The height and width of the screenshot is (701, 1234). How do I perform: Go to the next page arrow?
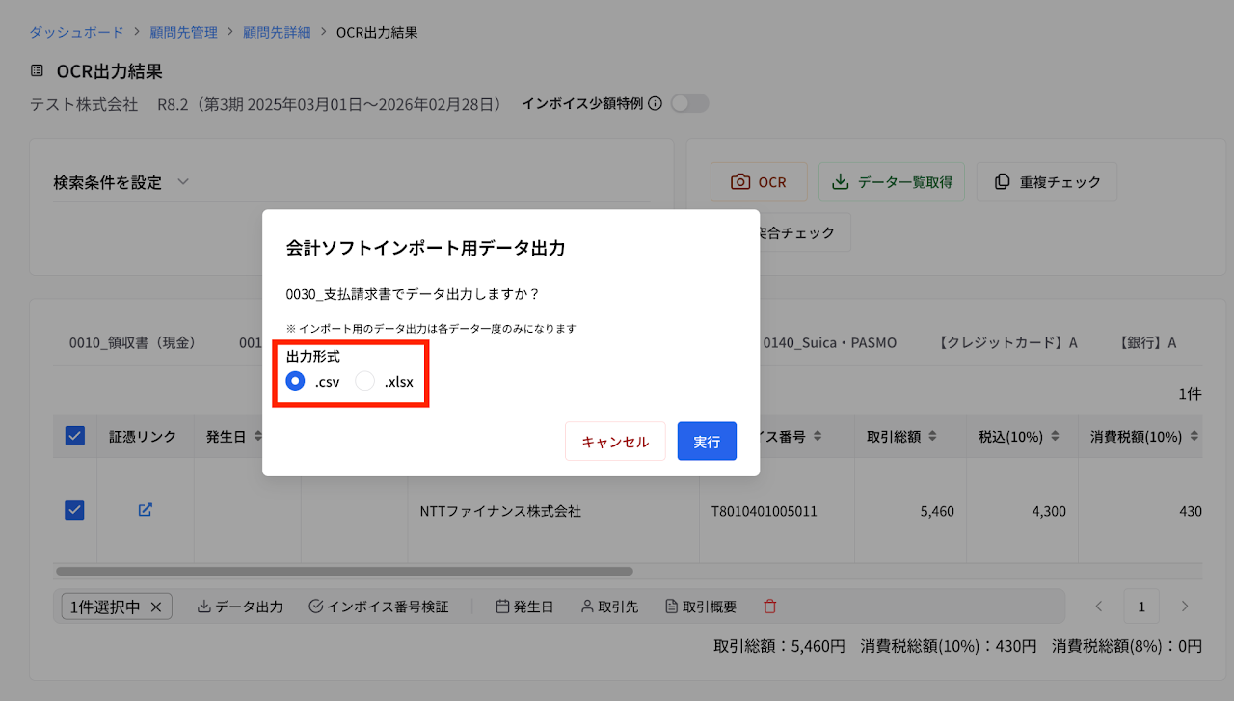[1185, 607]
